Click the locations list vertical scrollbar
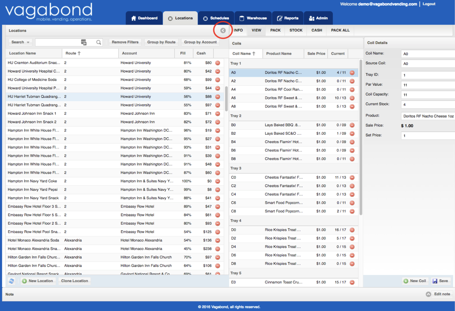The height and width of the screenshot is (311, 455). pos(226,99)
